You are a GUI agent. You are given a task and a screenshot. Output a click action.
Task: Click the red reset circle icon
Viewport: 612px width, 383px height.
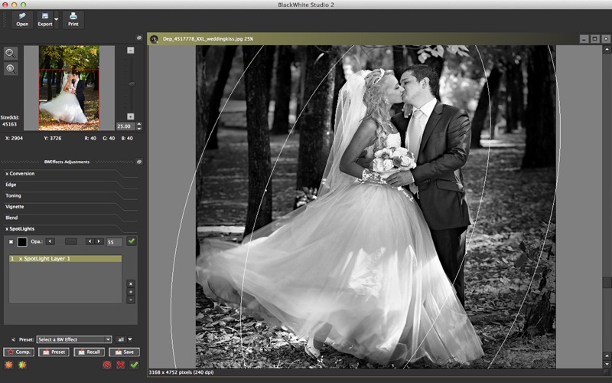tap(107, 365)
